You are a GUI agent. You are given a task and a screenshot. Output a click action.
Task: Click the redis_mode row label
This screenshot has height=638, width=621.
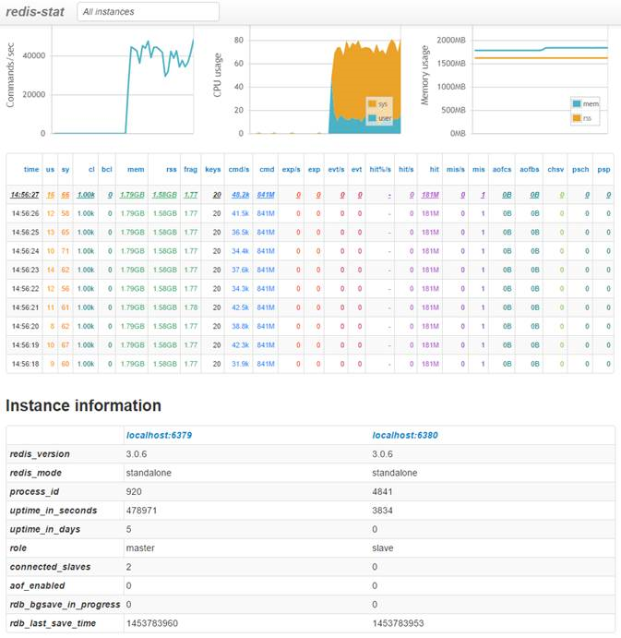[36, 473]
